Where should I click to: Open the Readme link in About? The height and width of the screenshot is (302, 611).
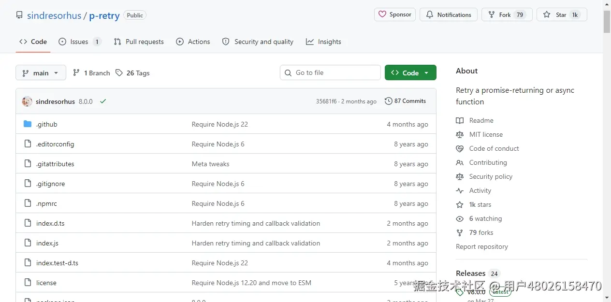(x=481, y=120)
